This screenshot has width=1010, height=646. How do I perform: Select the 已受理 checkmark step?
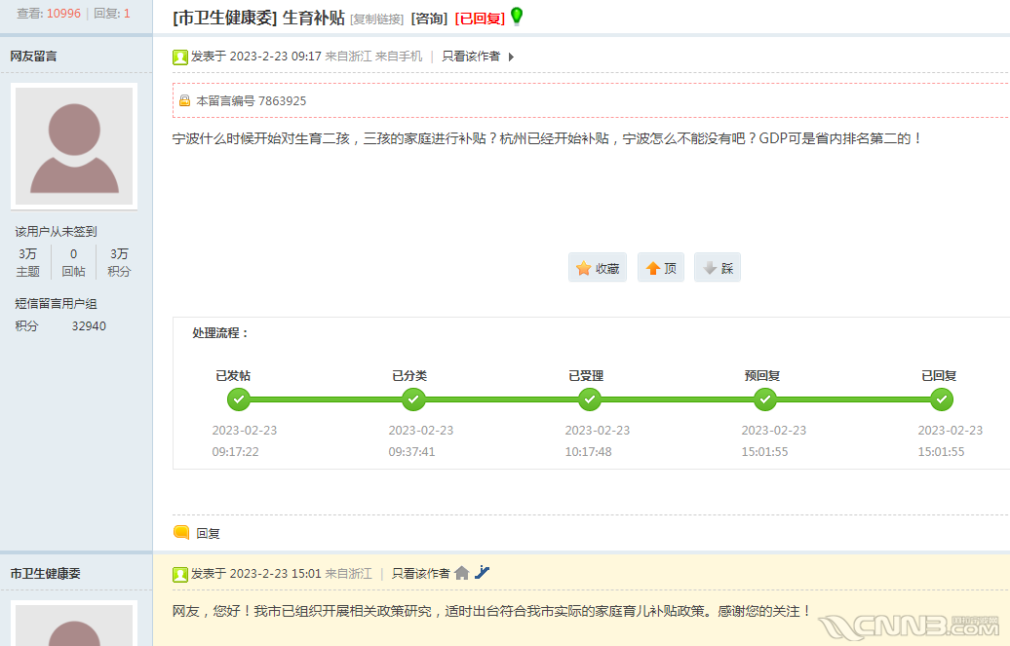[590, 399]
